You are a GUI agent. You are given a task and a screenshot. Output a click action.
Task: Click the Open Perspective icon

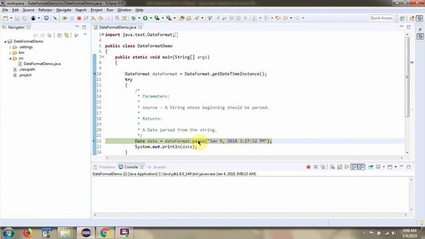[402, 18]
